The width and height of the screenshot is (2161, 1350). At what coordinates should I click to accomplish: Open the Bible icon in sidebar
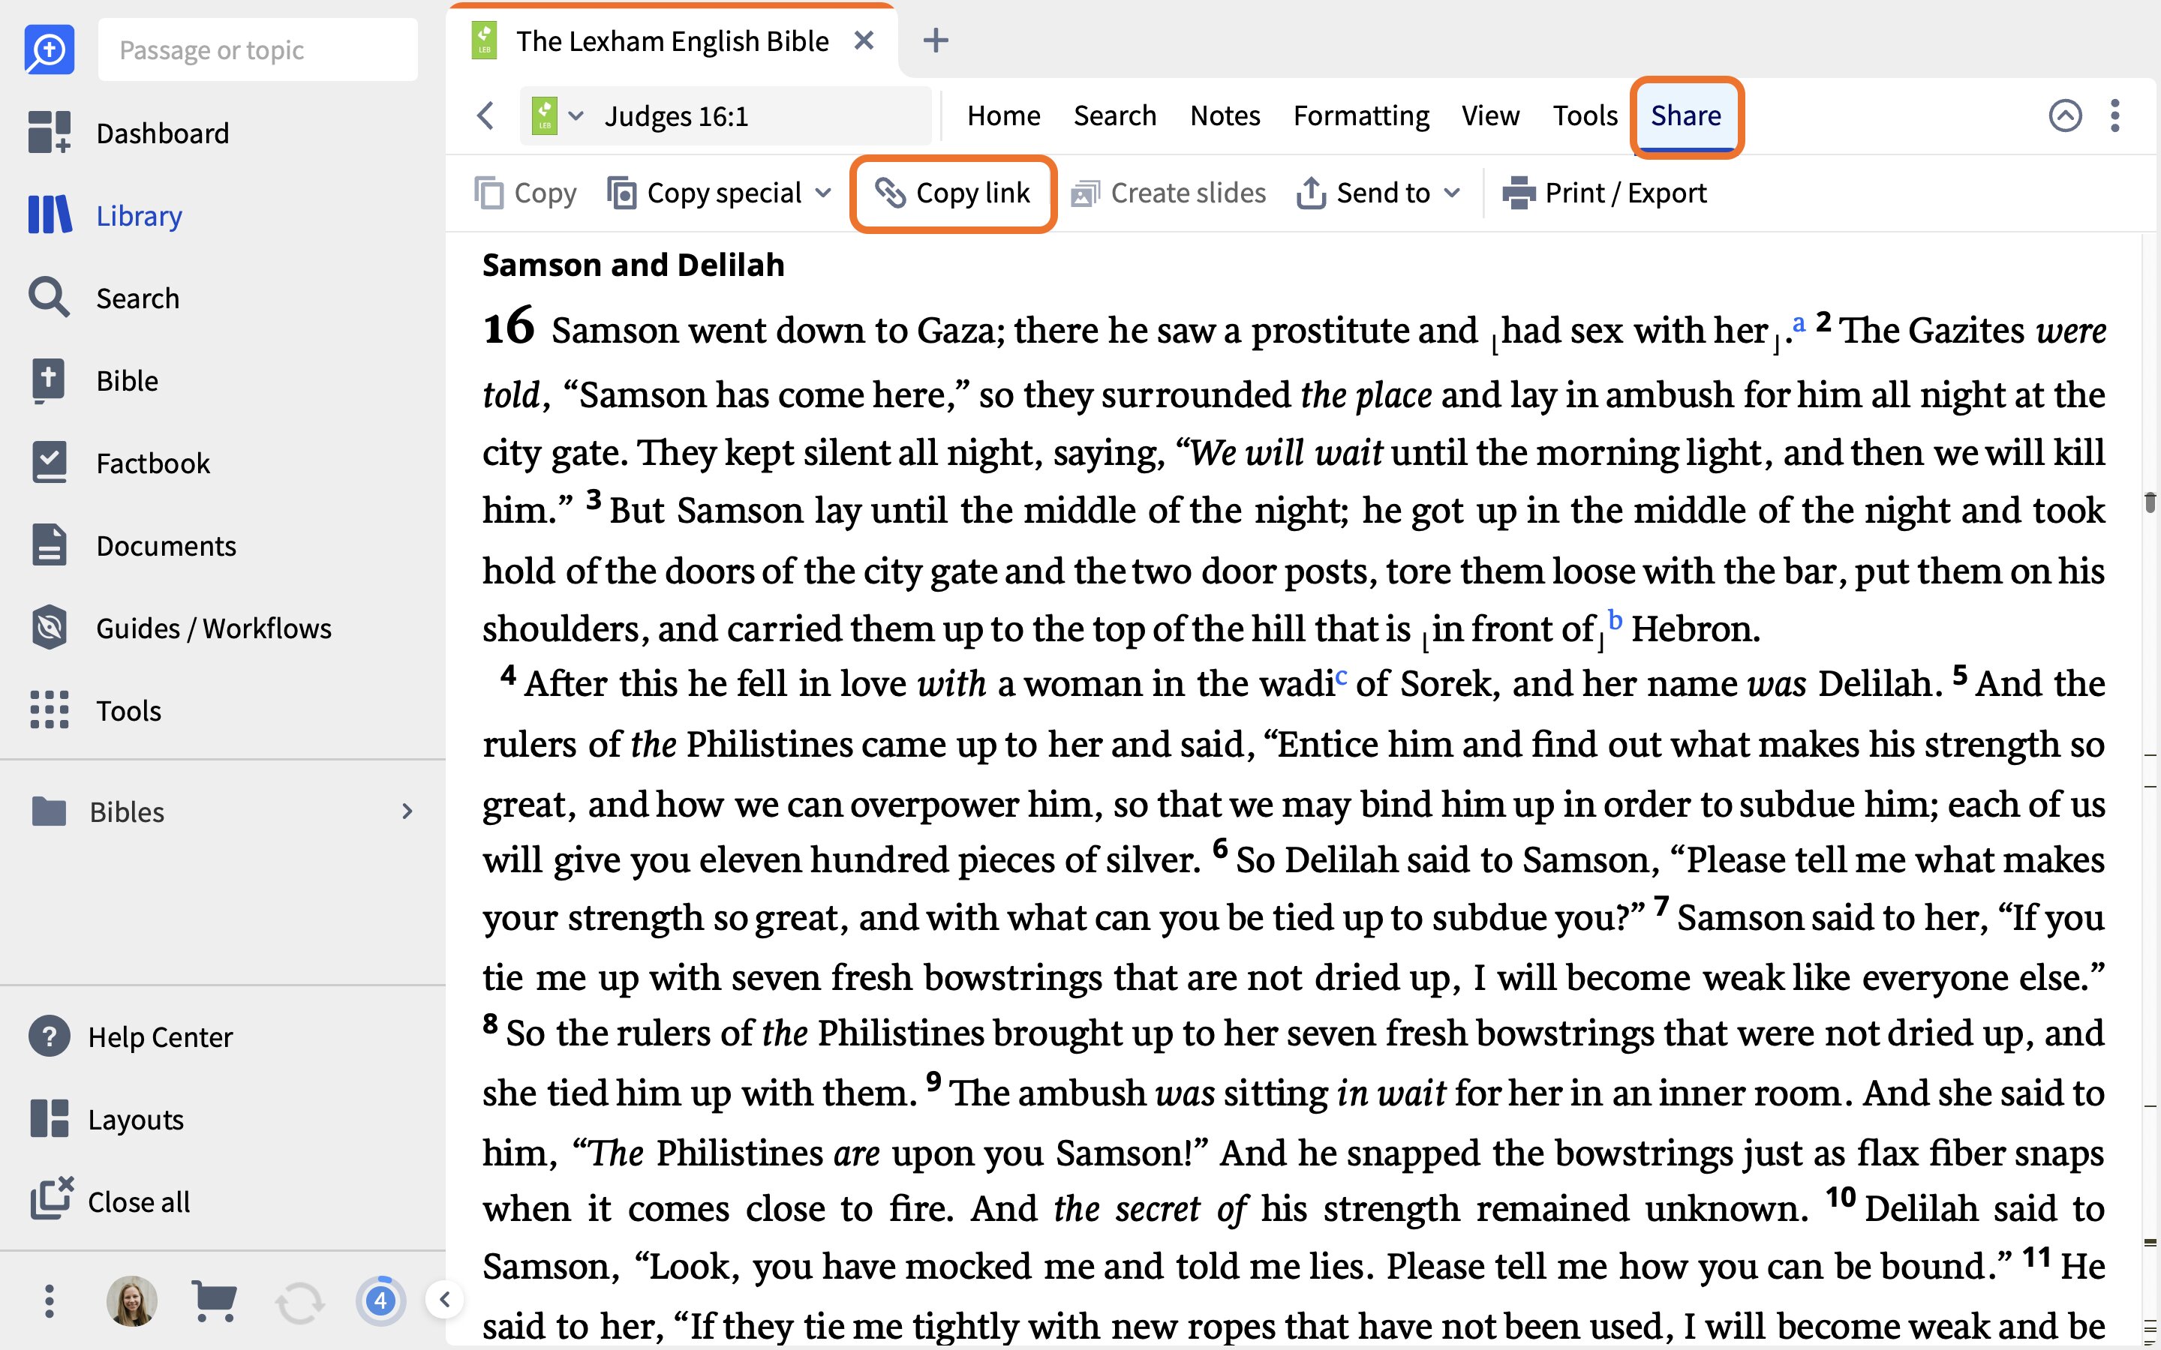(49, 380)
